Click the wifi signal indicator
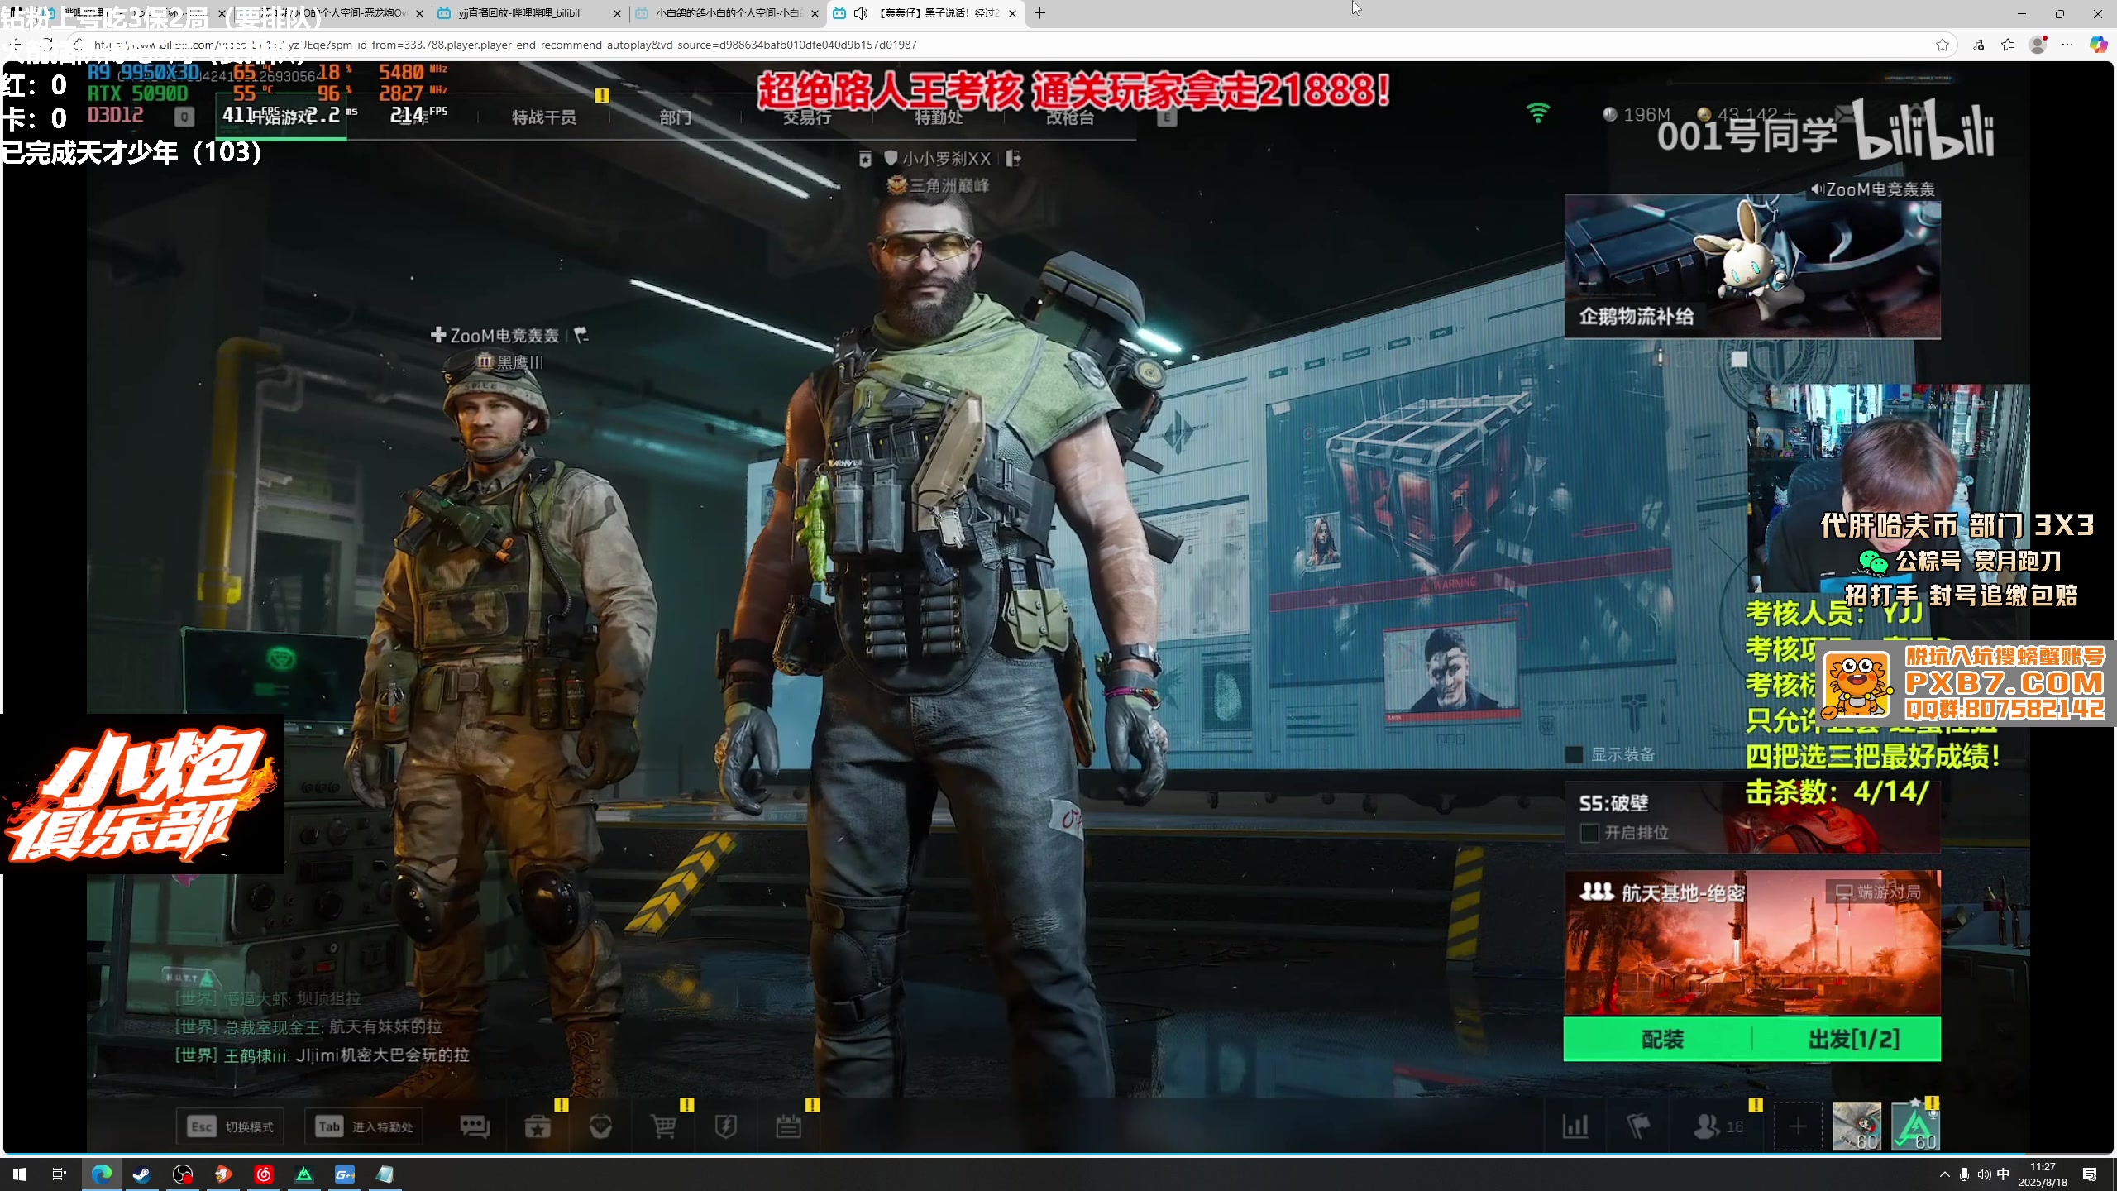 coord(1538,112)
